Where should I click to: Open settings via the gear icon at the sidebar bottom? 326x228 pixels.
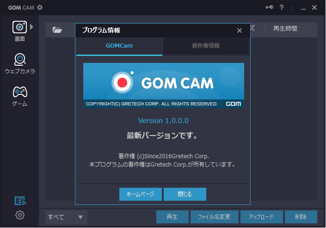(x=20, y=215)
